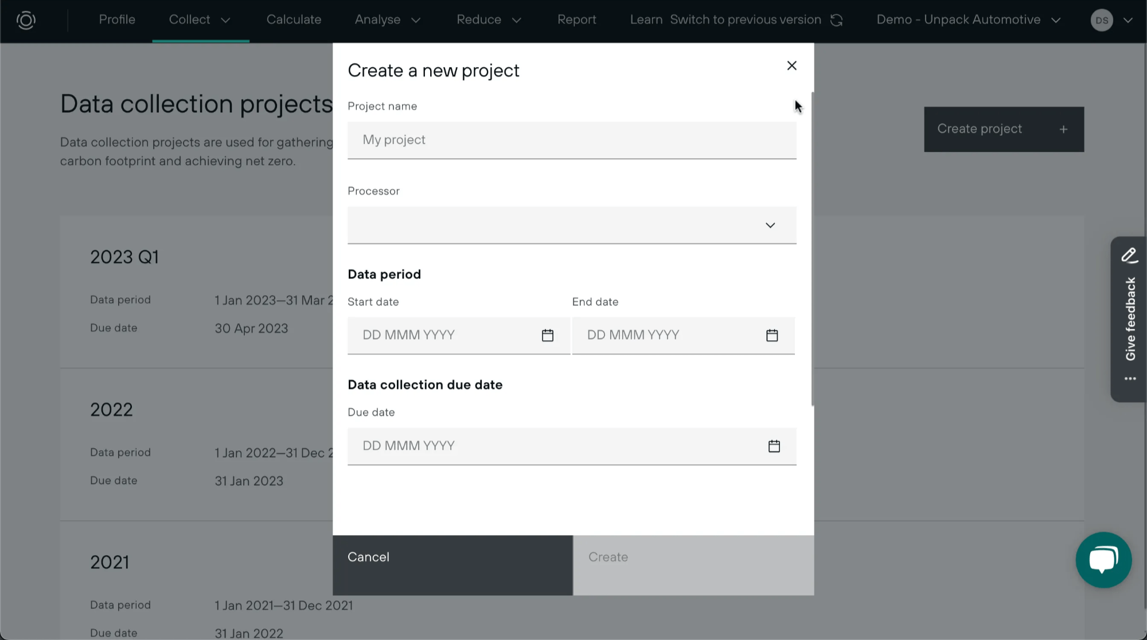Expand the Analyse navigation menu
The height and width of the screenshot is (640, 1147).
pyautogui.click(x=388, y=19)
